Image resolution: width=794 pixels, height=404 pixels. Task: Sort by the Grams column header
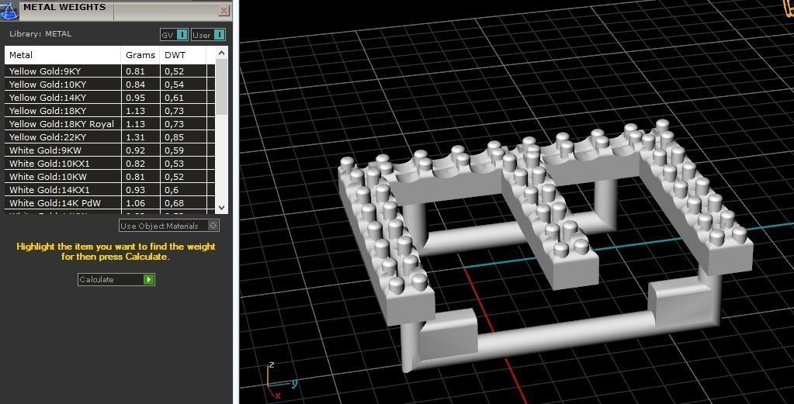click(140, 55)
